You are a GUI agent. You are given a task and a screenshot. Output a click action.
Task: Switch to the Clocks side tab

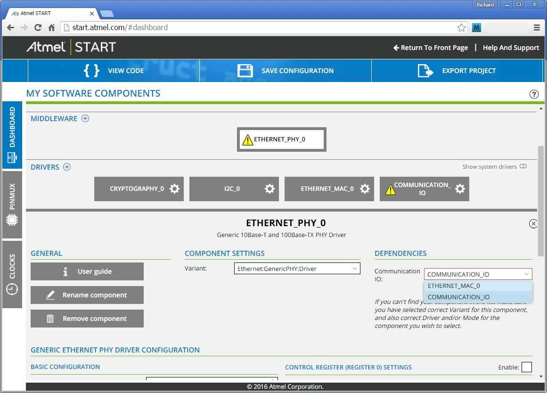tap(12, 274)
